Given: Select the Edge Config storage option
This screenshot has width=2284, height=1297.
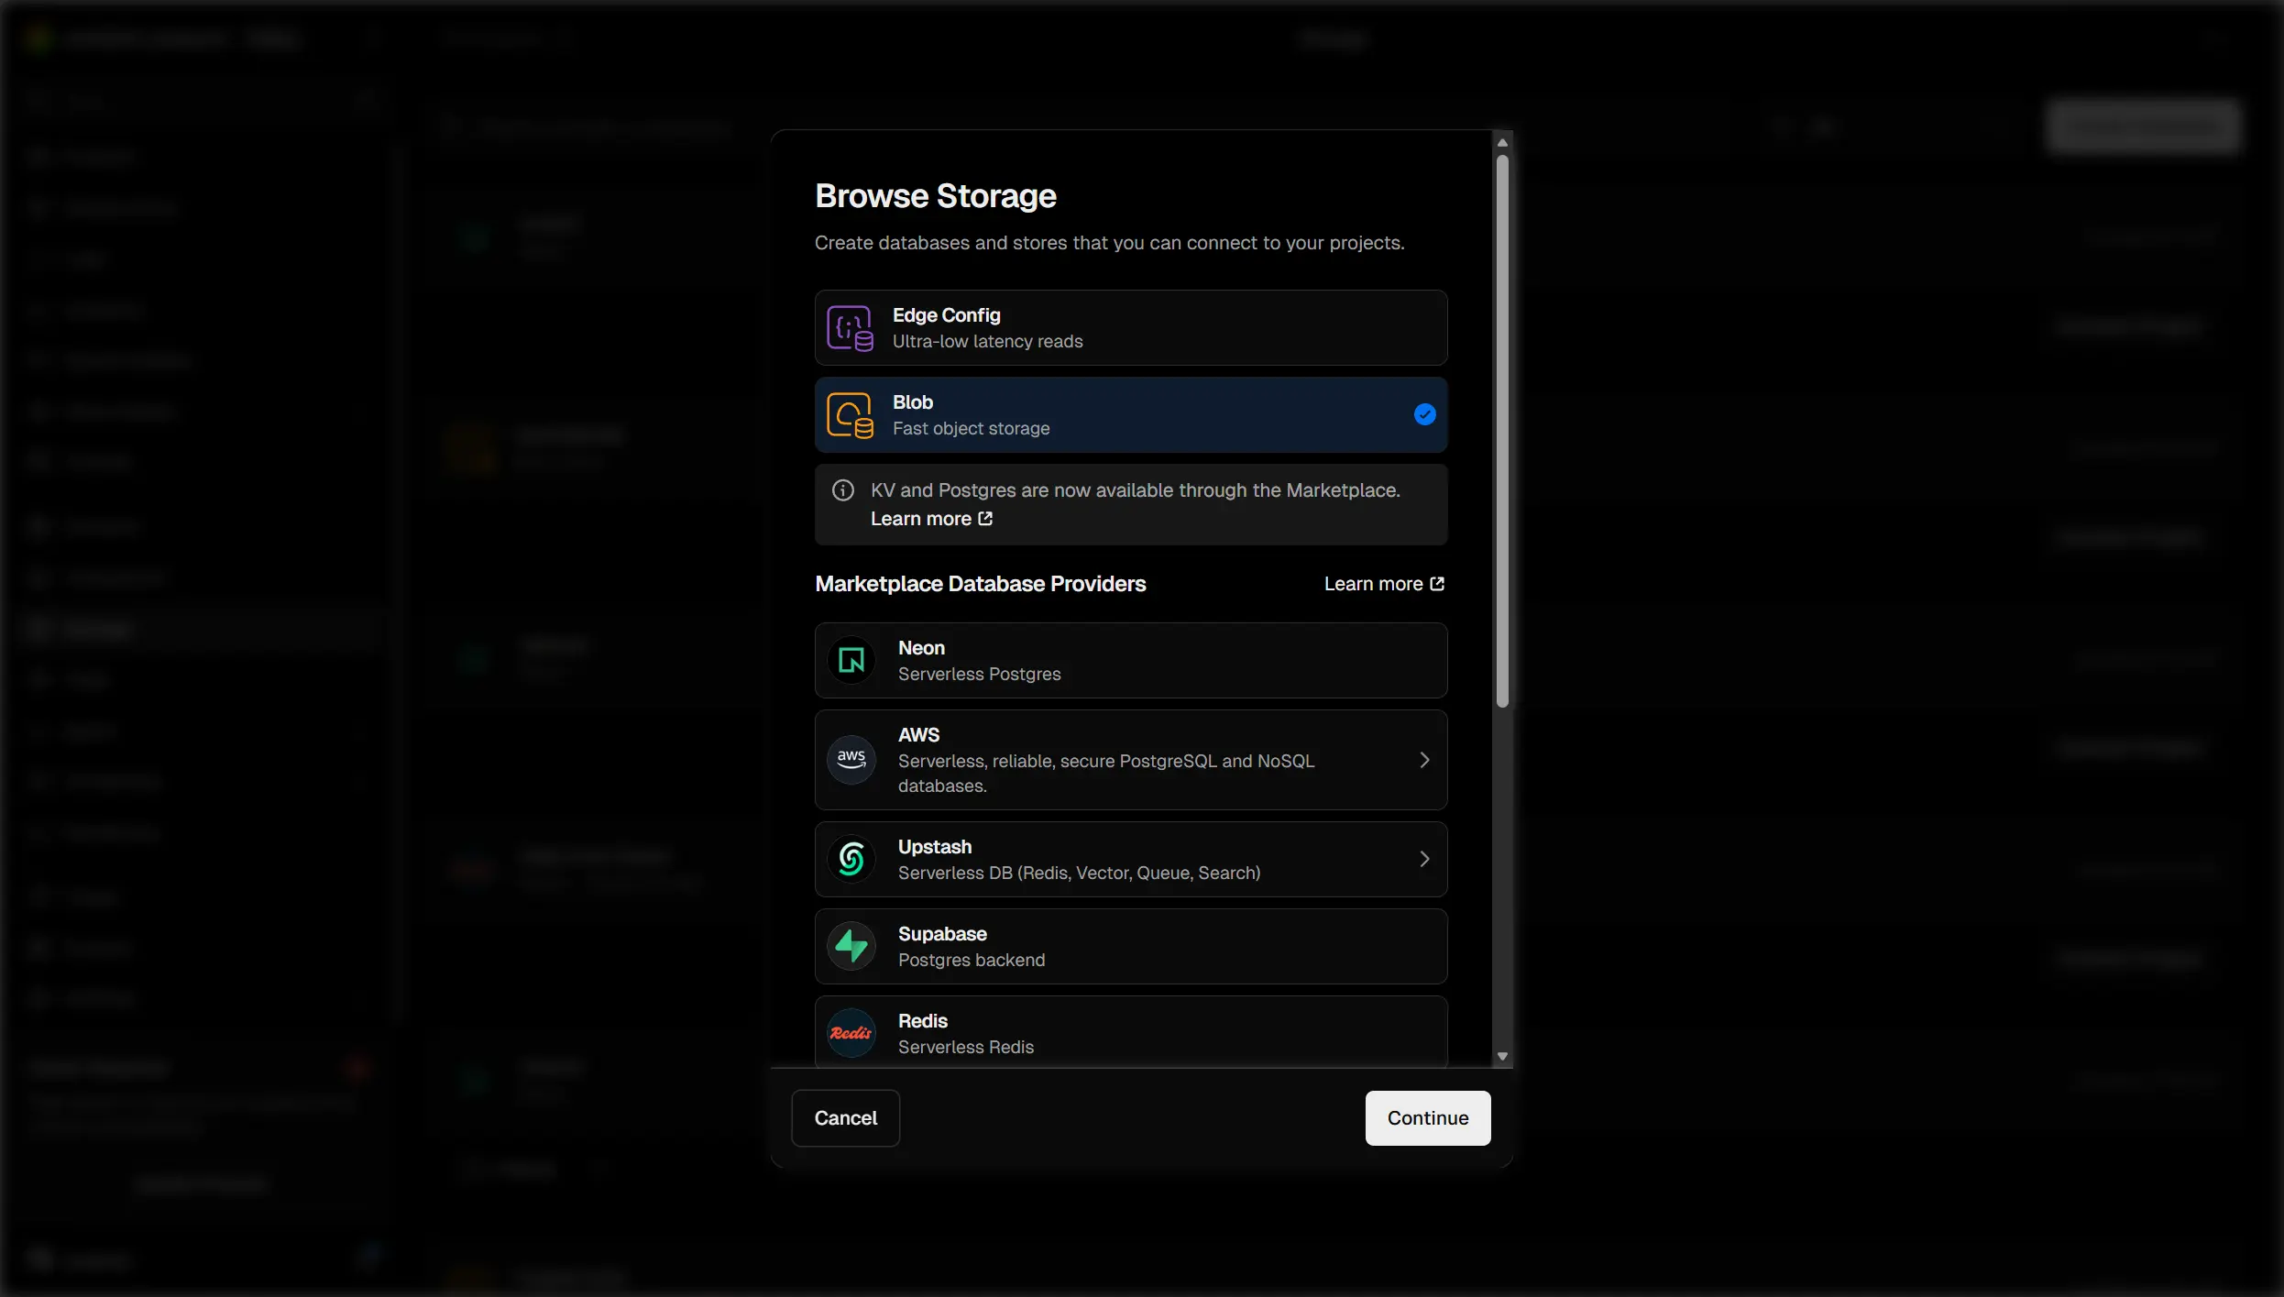Looking at the screenshot, I should coord(1129,328).
